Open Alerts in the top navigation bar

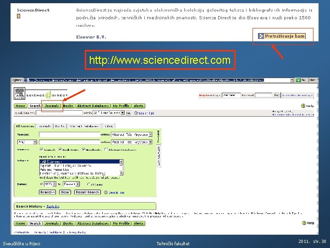coord(138,106)
